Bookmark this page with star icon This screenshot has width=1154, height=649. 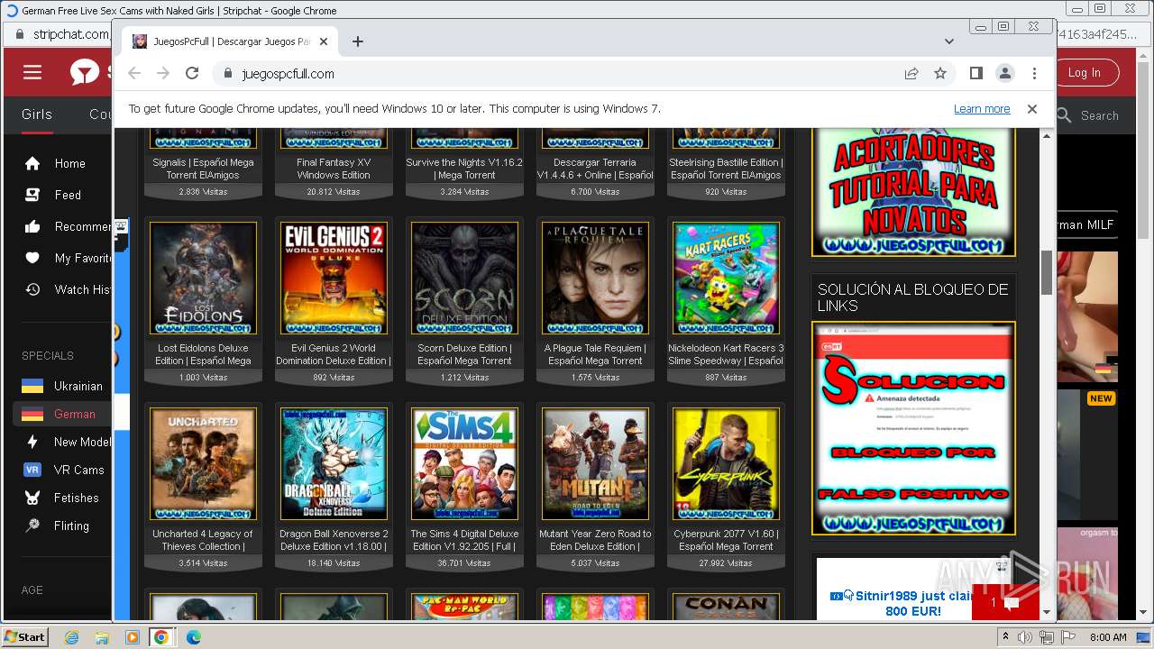[x=940, y=74]
